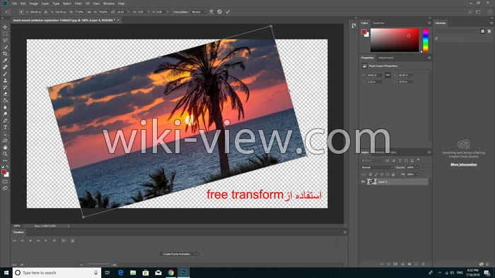Viewport: 495px width, 278px height.
Task: Select the Pen tool
Action: [x=5, y=121]
